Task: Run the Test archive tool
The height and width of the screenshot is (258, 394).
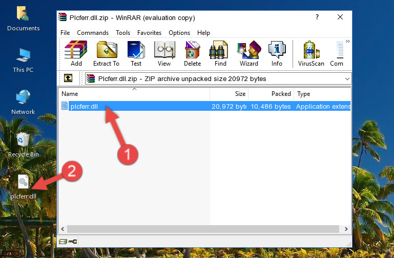Action: pyautogui.click(x=136, y=53)
